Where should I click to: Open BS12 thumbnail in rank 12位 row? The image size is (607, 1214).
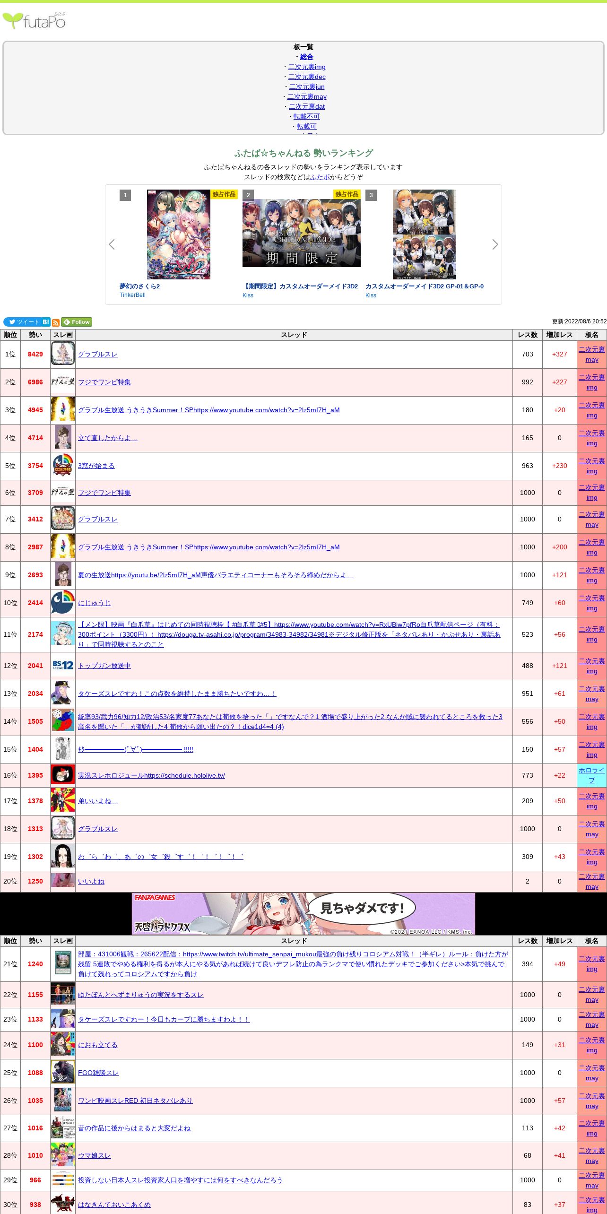pos(63,666)
